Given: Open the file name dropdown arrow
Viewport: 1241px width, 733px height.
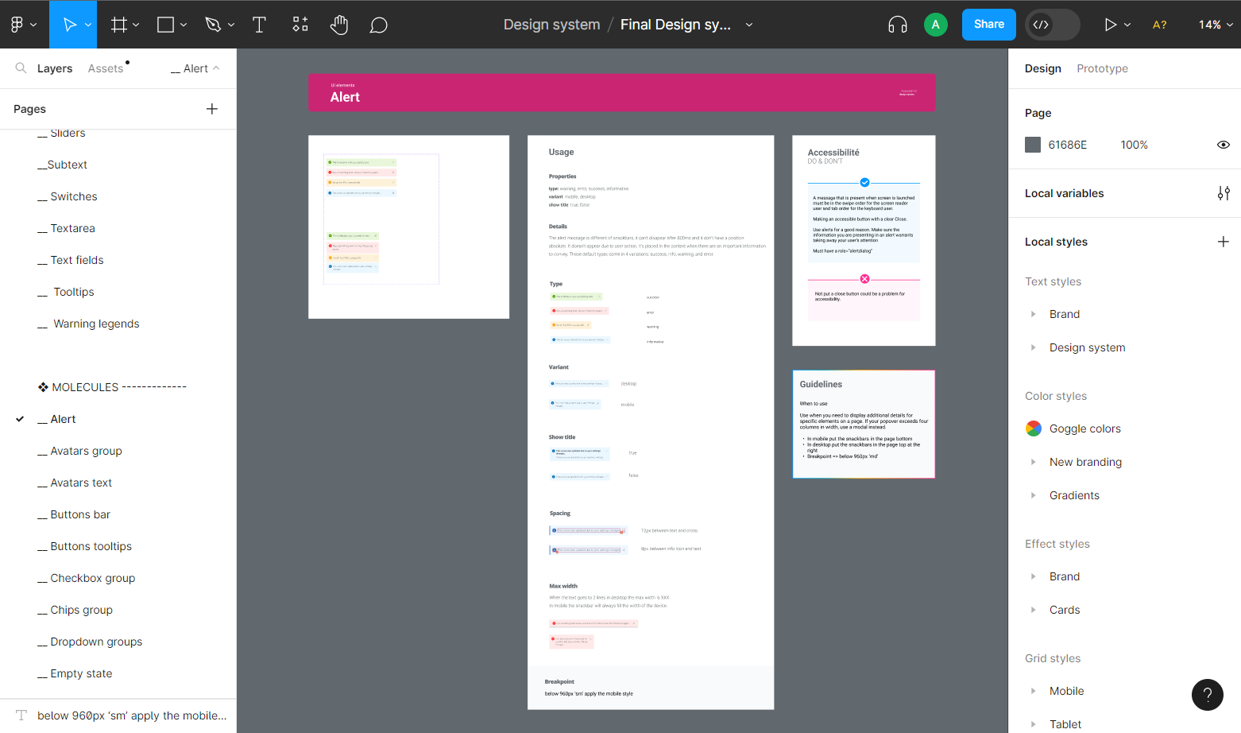Looking at the screenshot, I should pos(749,25).
